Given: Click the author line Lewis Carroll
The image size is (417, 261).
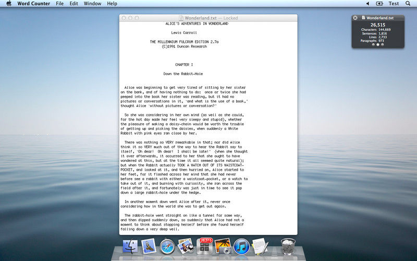Looking at the screenshot, I should 184,32.
